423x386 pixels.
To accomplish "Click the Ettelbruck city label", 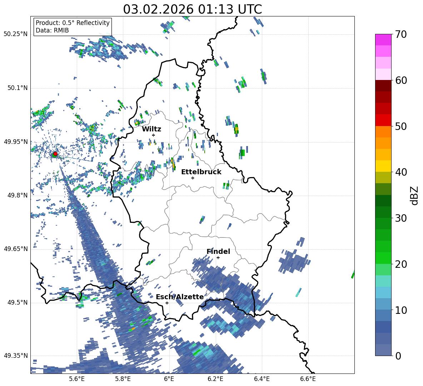I will coord(201,172).
